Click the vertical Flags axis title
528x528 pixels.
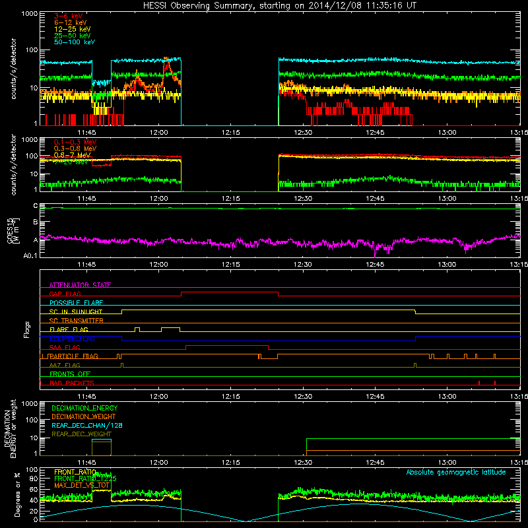point(27,329)
